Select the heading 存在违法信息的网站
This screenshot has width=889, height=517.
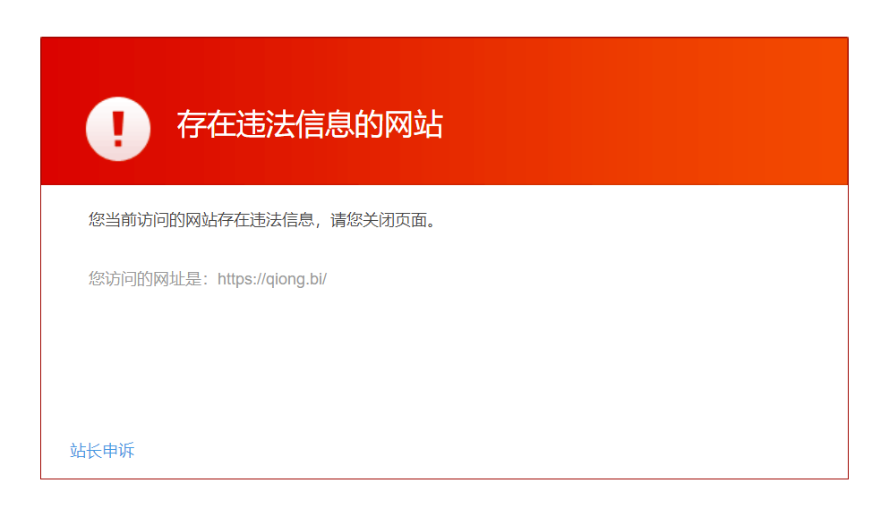click(x=310, y=124)
